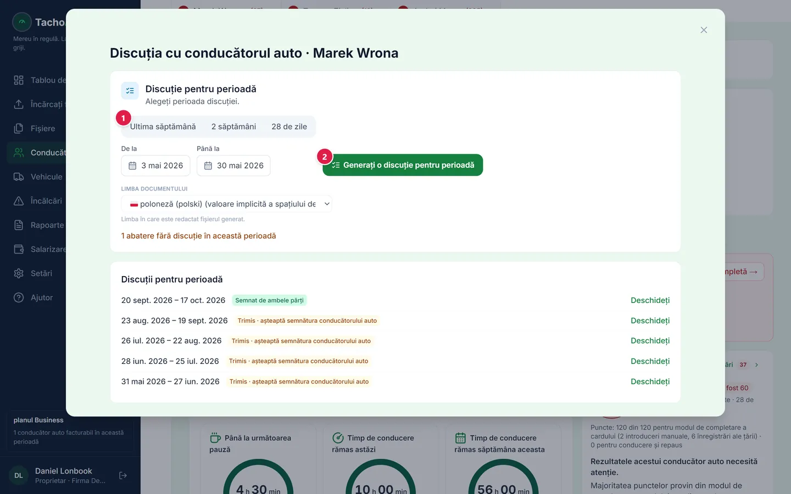
Task: Click the Salarizare wallet icon in sidebar
Action: click(x=19, y=249)
